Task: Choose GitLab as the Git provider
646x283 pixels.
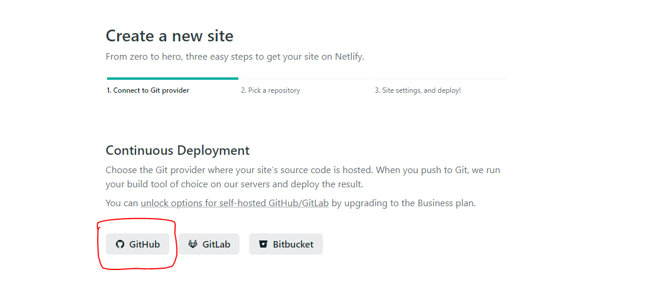Action: [x=209, y=245]
